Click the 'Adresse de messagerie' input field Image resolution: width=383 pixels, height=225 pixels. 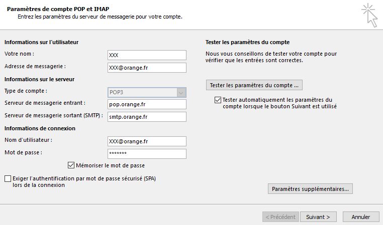point(147,68)
